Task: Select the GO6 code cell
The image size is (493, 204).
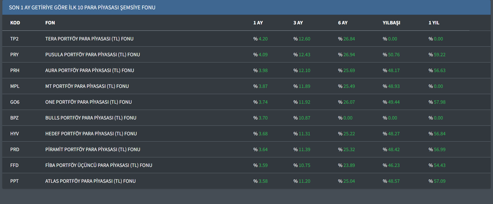Action: click(x=15, y=102)
